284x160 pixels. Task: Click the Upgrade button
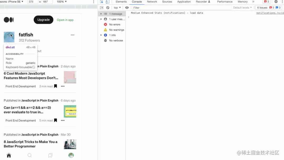tap(43, 20)
